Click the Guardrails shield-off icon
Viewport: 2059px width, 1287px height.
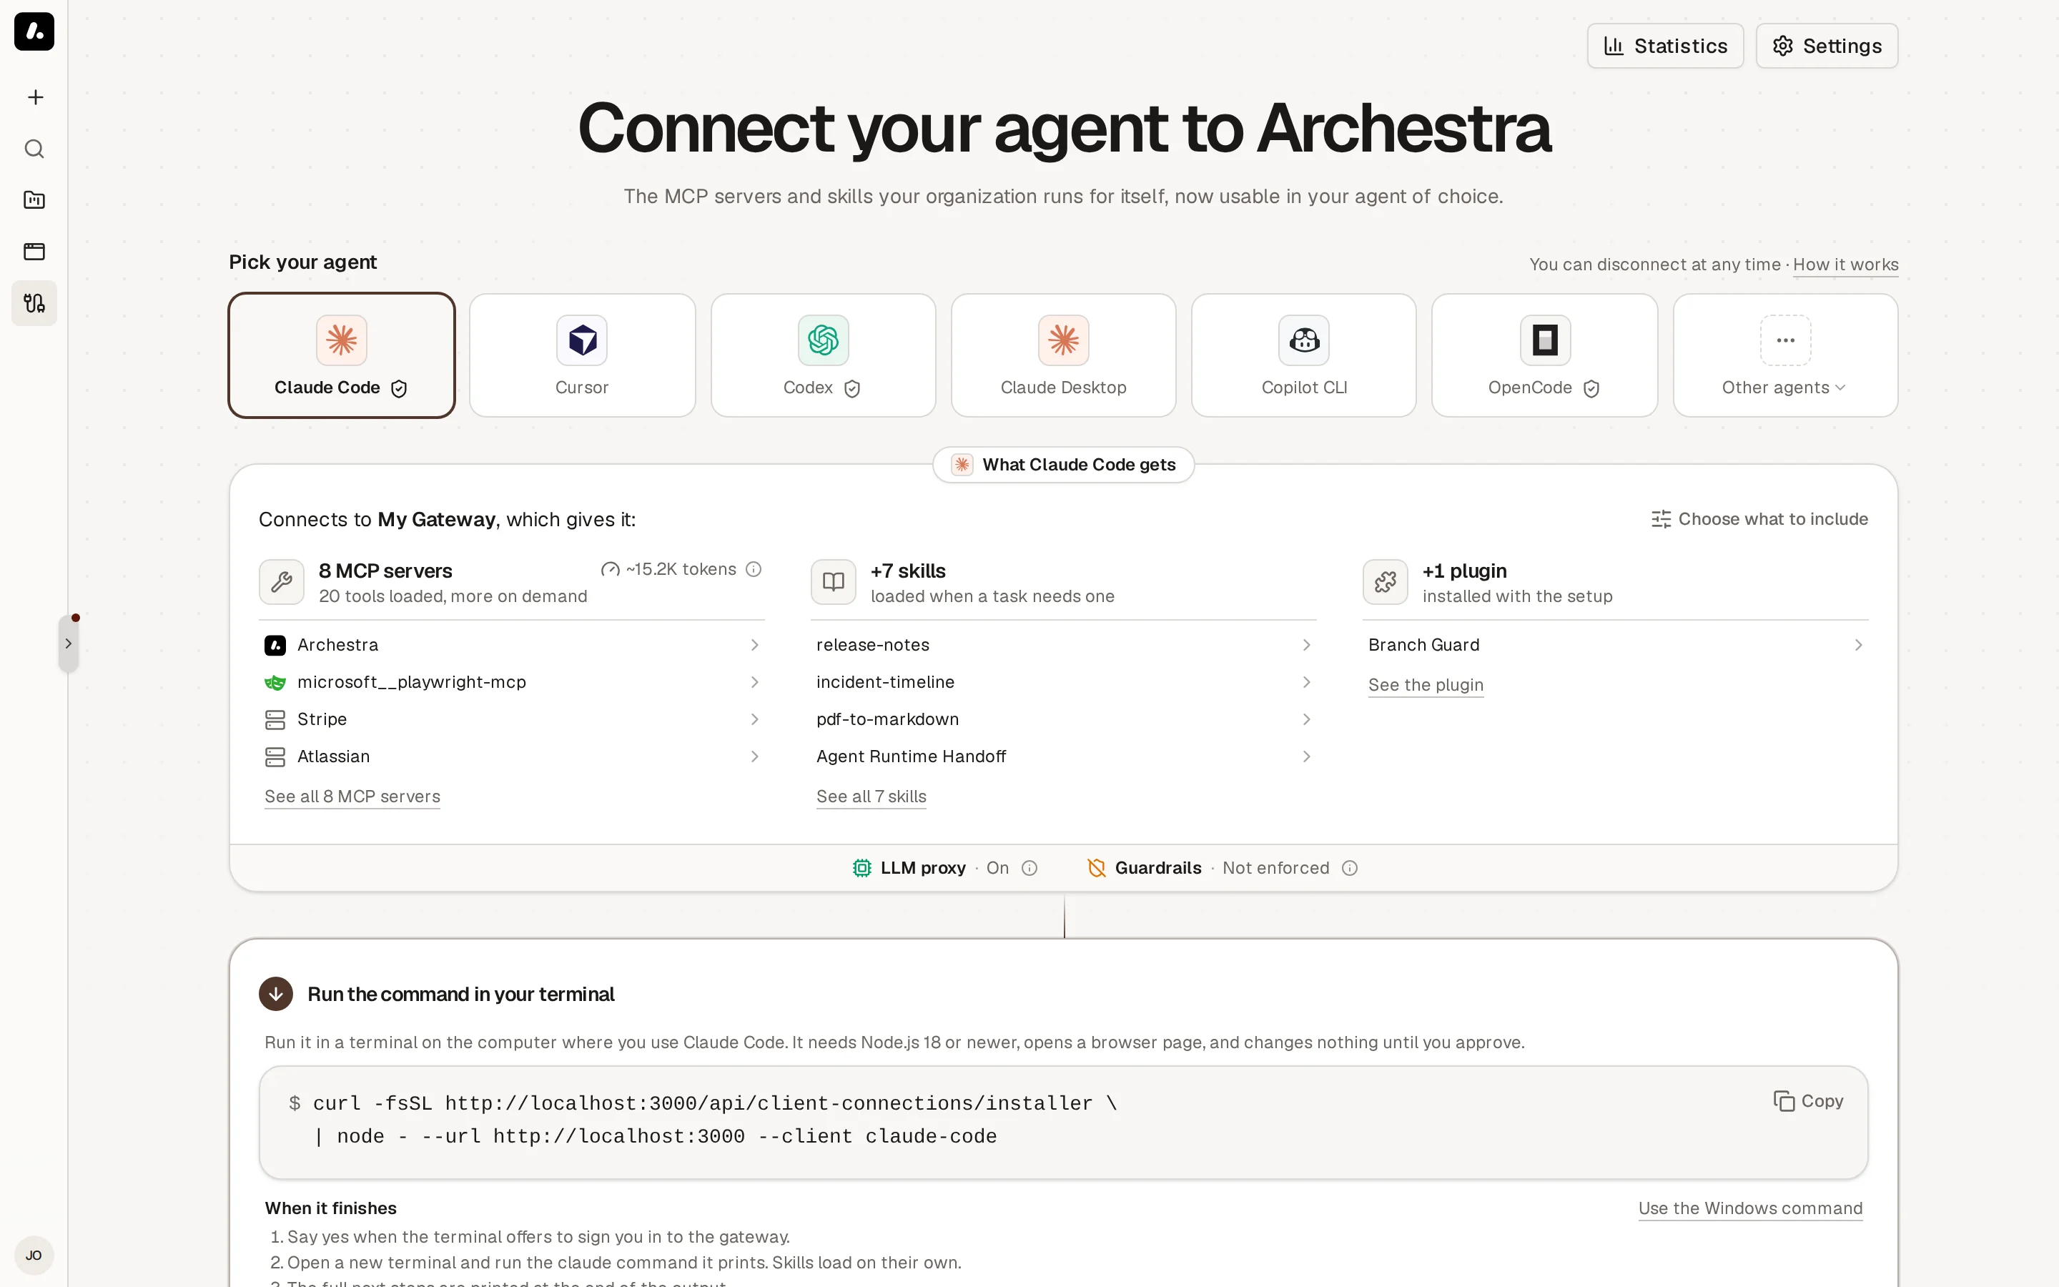(1097, 868)
